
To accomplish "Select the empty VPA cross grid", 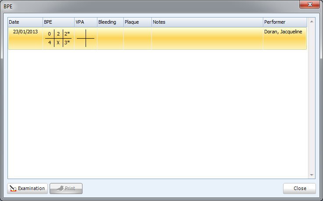I will (x=86, y=38).
